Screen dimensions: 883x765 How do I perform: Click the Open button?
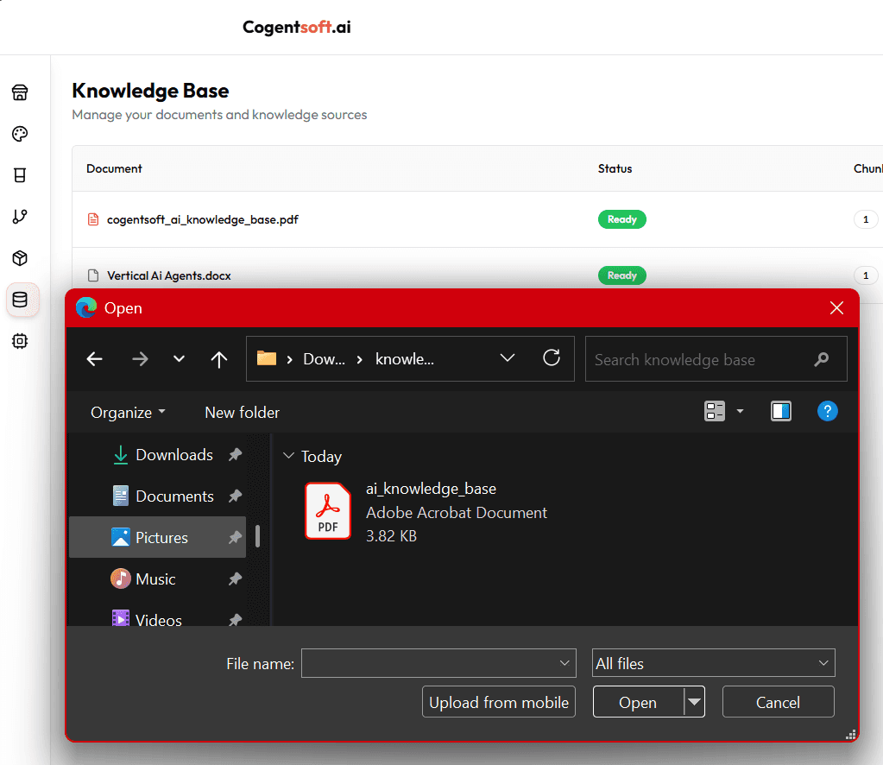[638, 702]
